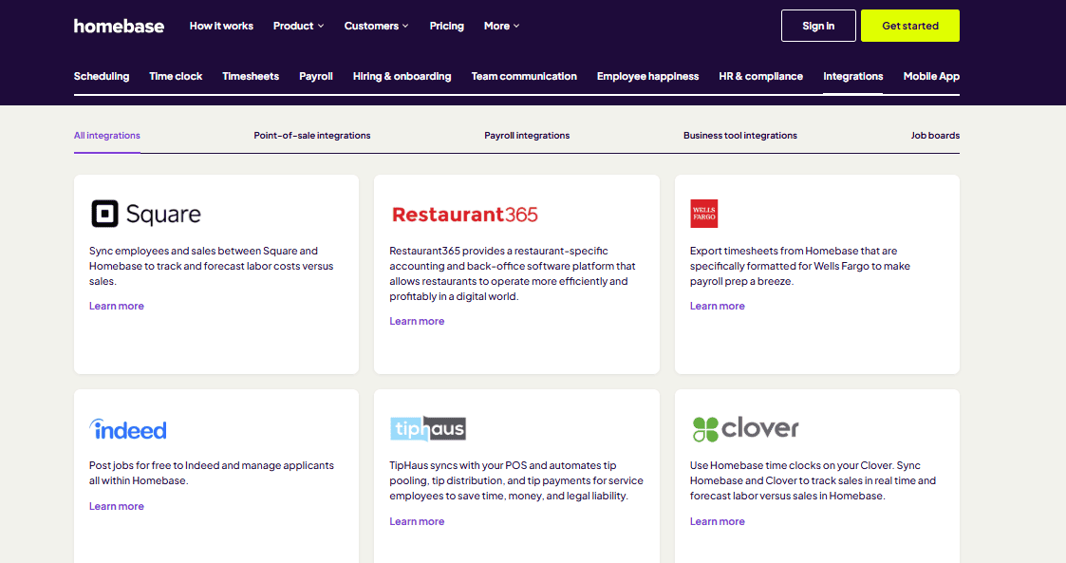Select the Integrations nav tab
Image resolution: width=1066 pixels, height=563 pixels.
point(853,76)
